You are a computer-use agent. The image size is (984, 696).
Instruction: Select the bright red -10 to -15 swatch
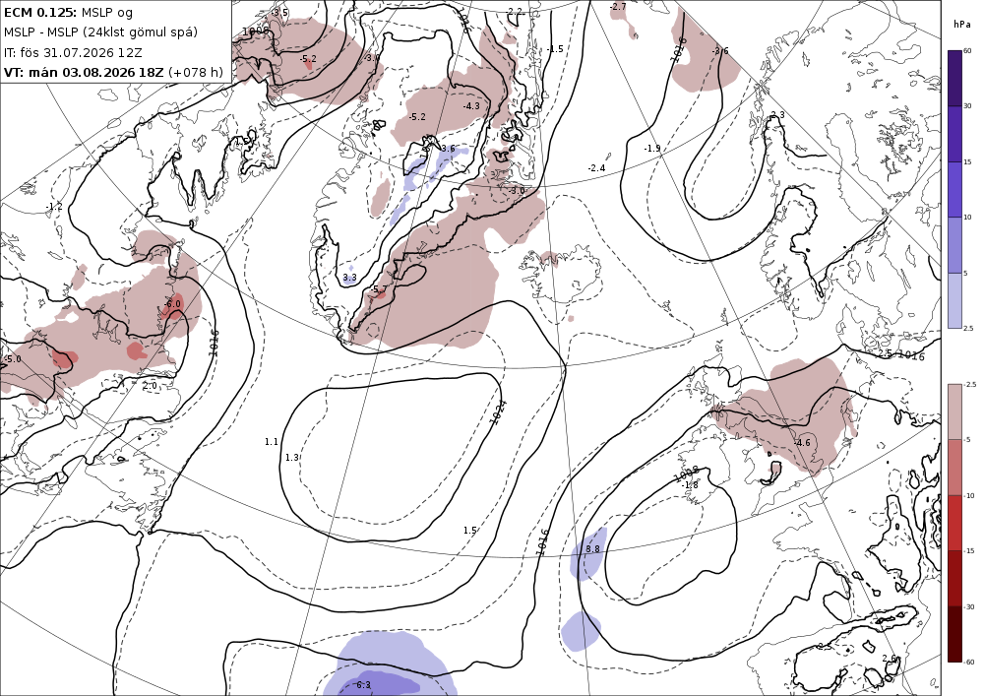pos(954,523)
